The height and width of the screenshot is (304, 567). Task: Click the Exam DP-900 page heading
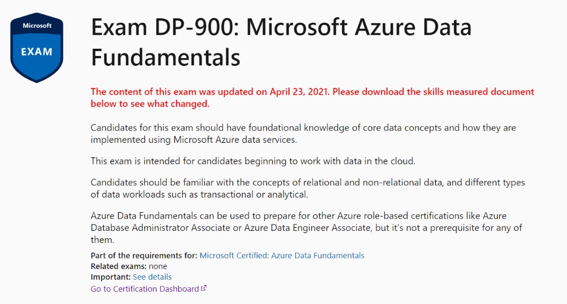click(281, 42)
